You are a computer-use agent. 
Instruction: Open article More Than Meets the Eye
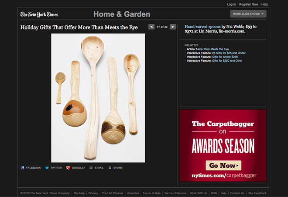(x=213, y=49)
